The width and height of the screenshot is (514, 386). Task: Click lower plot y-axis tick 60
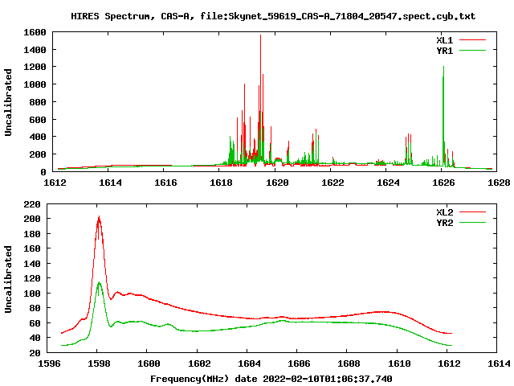coord(35,323)
